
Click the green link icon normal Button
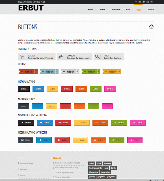pos(119,123)
